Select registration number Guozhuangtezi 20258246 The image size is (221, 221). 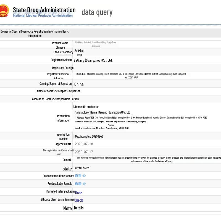tap(89, 136)
